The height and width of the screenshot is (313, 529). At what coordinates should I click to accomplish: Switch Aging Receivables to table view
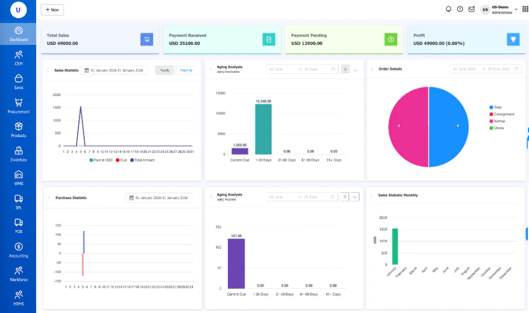point(345,69)
